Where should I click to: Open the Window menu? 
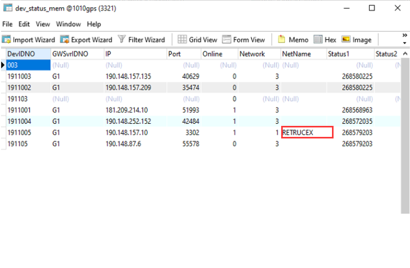pos(69,24)
